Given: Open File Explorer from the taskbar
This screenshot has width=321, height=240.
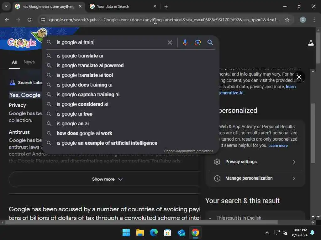Looking at the screenshot, I should tap(140, 232).
